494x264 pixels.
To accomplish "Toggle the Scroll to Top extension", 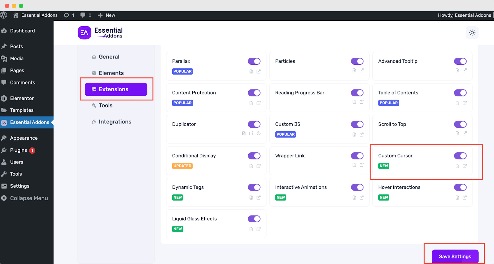I will click(460, 124).
